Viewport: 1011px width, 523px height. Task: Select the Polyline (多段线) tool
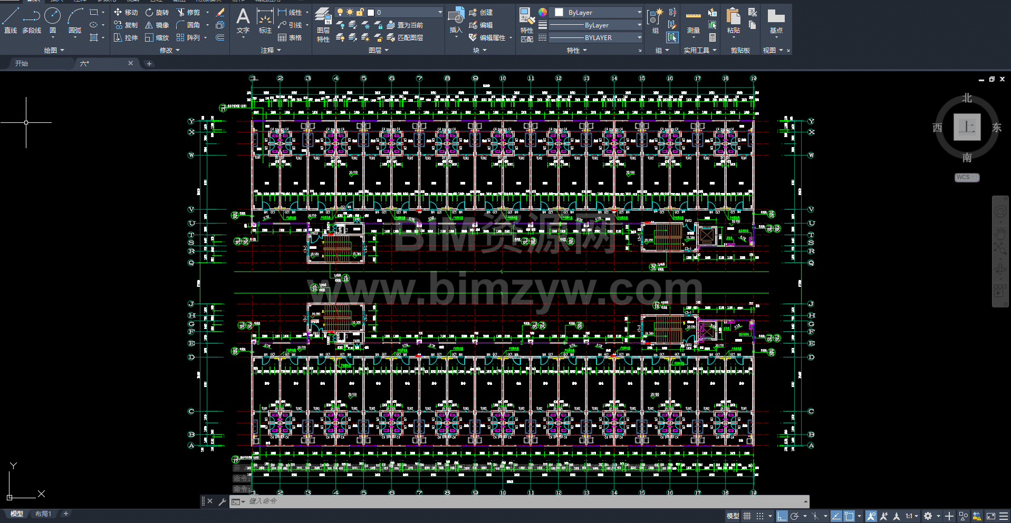32,21
